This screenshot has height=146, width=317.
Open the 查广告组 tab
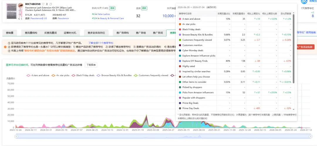(141, 33)
